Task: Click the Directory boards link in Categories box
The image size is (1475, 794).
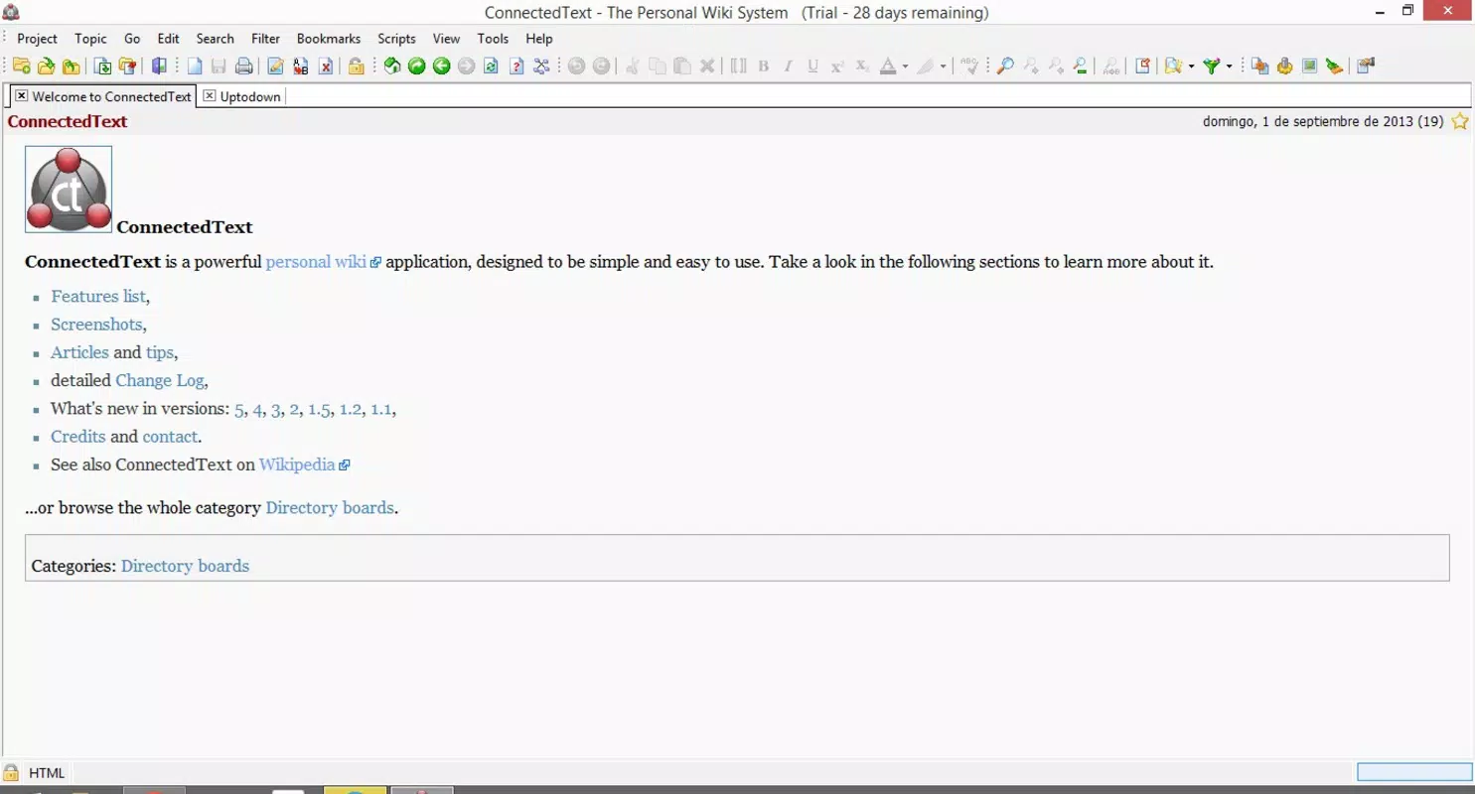Action: pos(185,566)
